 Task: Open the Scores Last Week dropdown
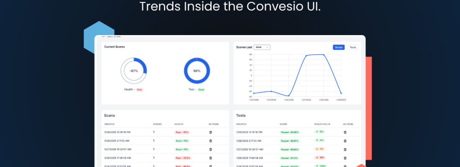coord(262,47)
